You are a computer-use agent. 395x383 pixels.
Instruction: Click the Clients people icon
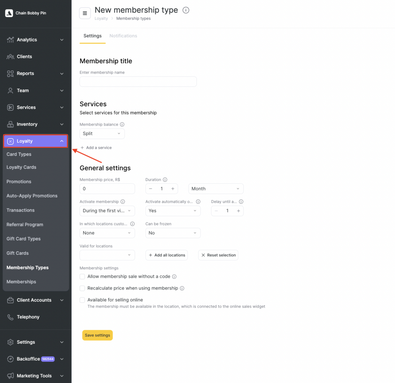pos(10,57)
